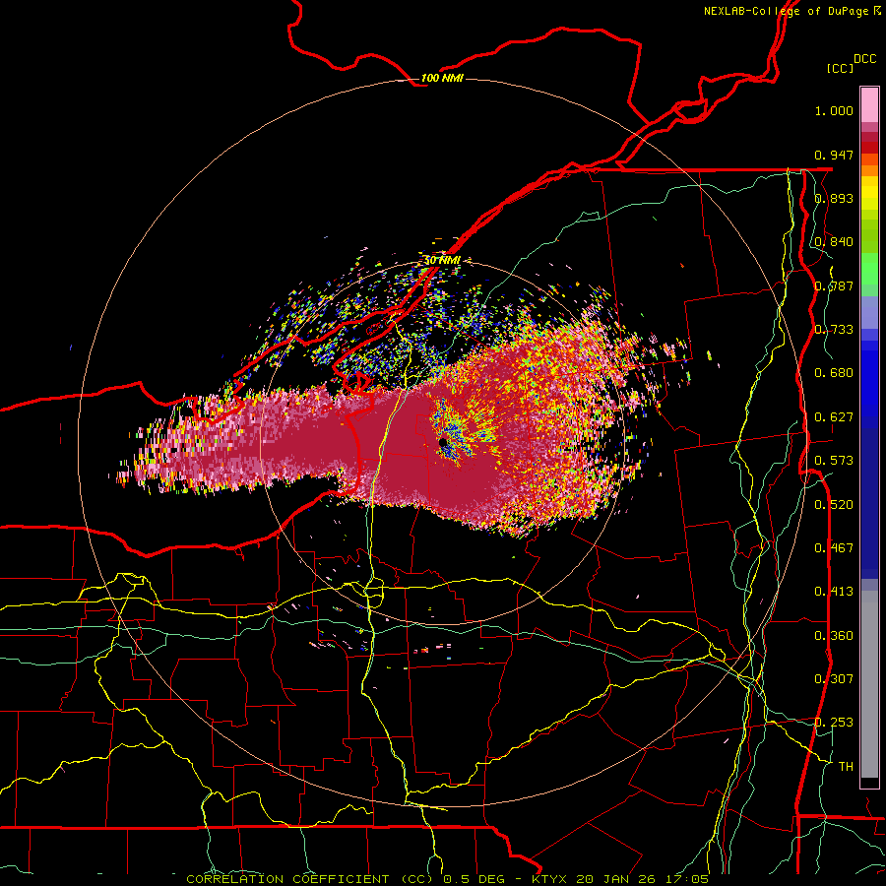
Task: Select the 0.627 color scale value
Action: pos(834,417)
